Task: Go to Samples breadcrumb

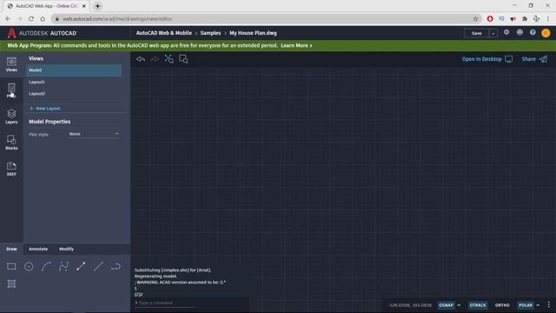Action: [x=210, y=33]
